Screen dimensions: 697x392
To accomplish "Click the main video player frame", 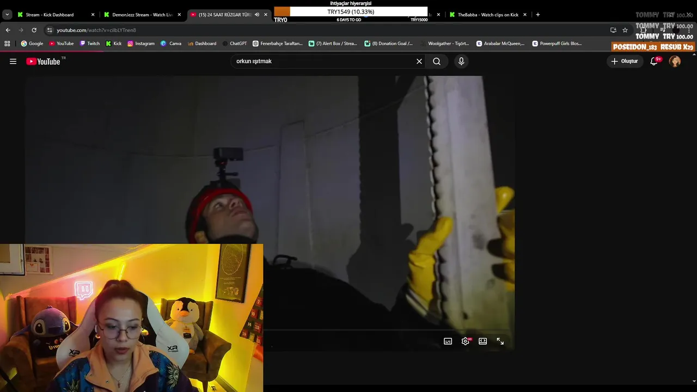I will coord(270,212).
